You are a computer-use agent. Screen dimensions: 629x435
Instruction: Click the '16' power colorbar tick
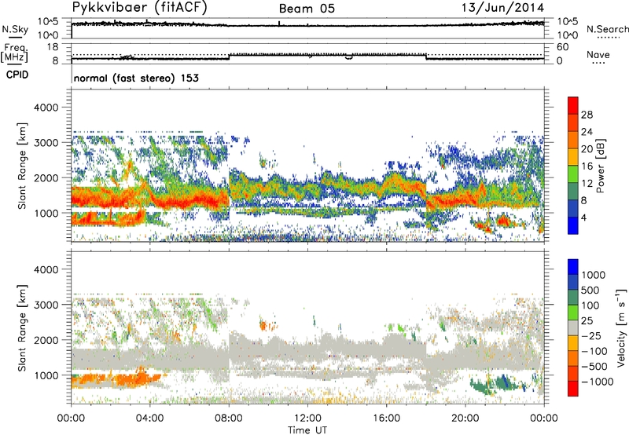[587, 166]
